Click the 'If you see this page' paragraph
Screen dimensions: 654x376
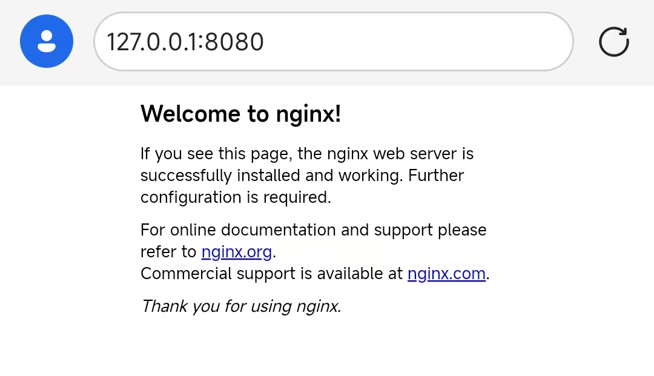pos(307,176)
